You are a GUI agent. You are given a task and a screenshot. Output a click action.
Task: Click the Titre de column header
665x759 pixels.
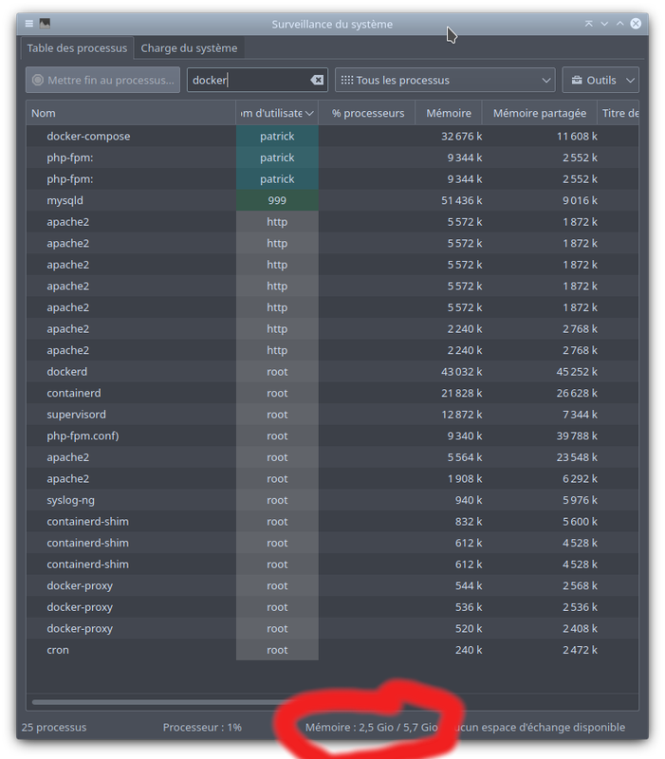pos(619,113)
